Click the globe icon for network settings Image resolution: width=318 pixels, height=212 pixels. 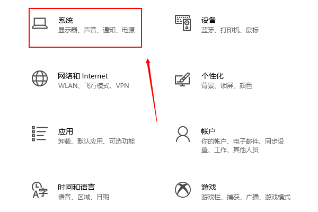pos(40,78)
